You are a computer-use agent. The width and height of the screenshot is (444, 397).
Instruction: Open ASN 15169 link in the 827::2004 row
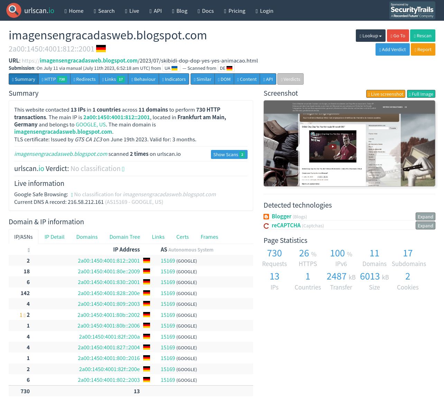pos(168,348)
